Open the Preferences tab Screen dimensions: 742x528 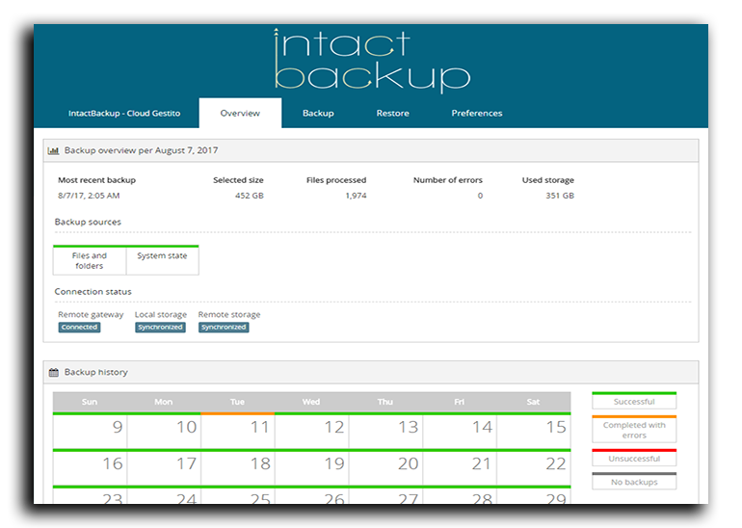coord(476,114)
